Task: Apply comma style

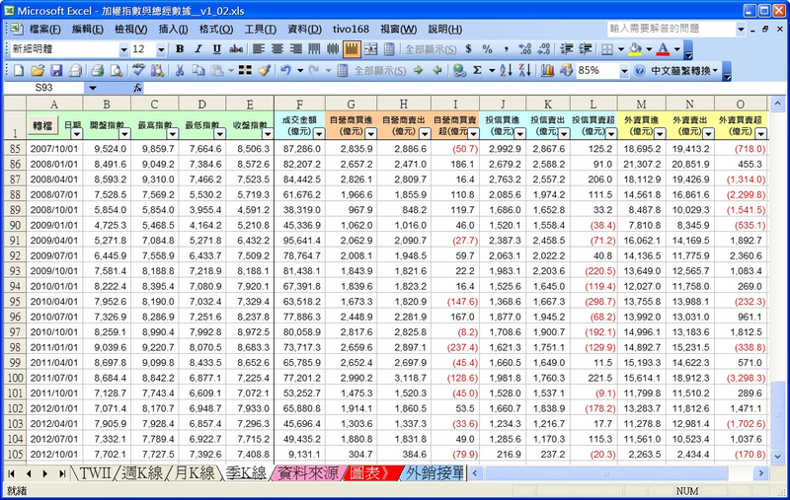Action: (x=506, y=48)
